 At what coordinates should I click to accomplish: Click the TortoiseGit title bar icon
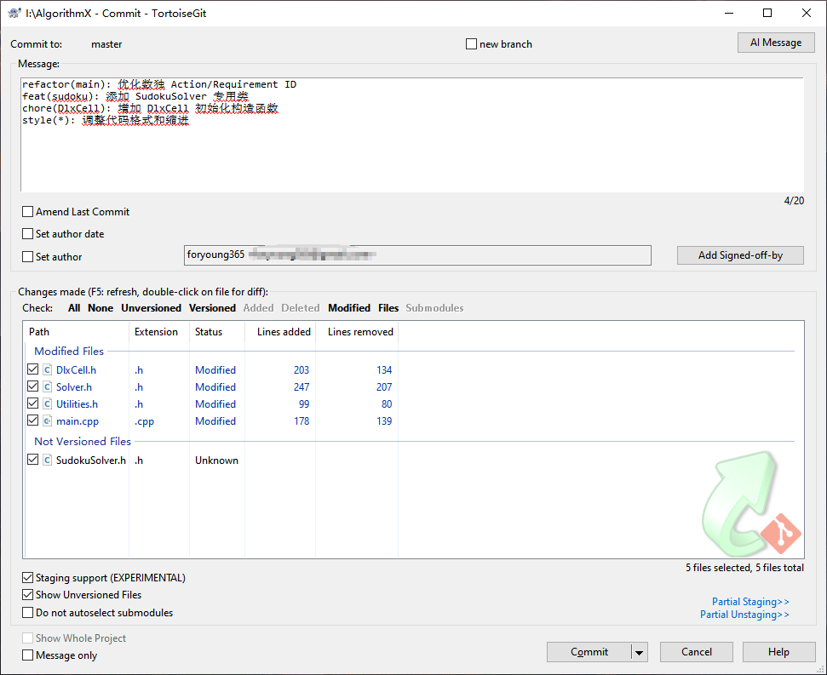point(14,13)
